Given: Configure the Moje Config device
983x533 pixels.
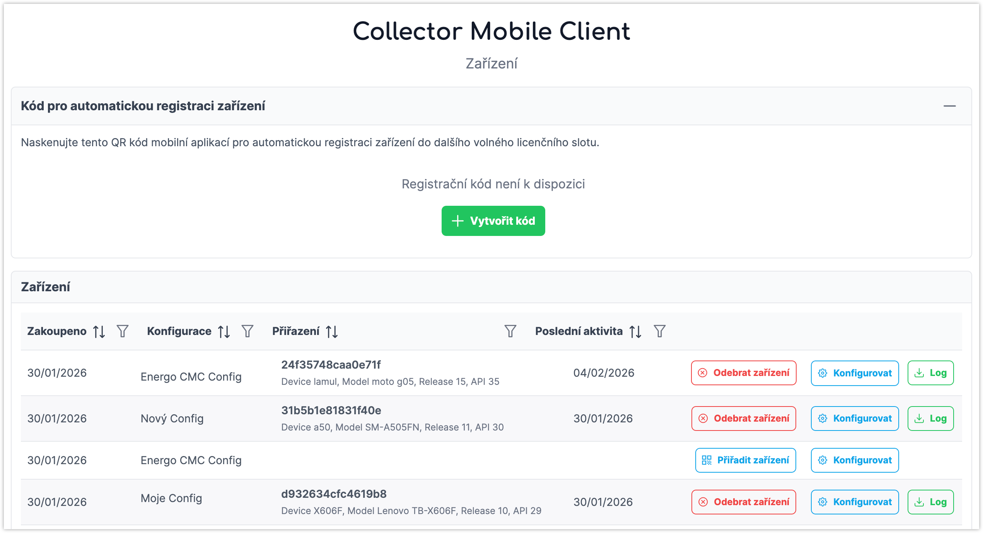Looking at the screenshot, I should pos(855,502).
